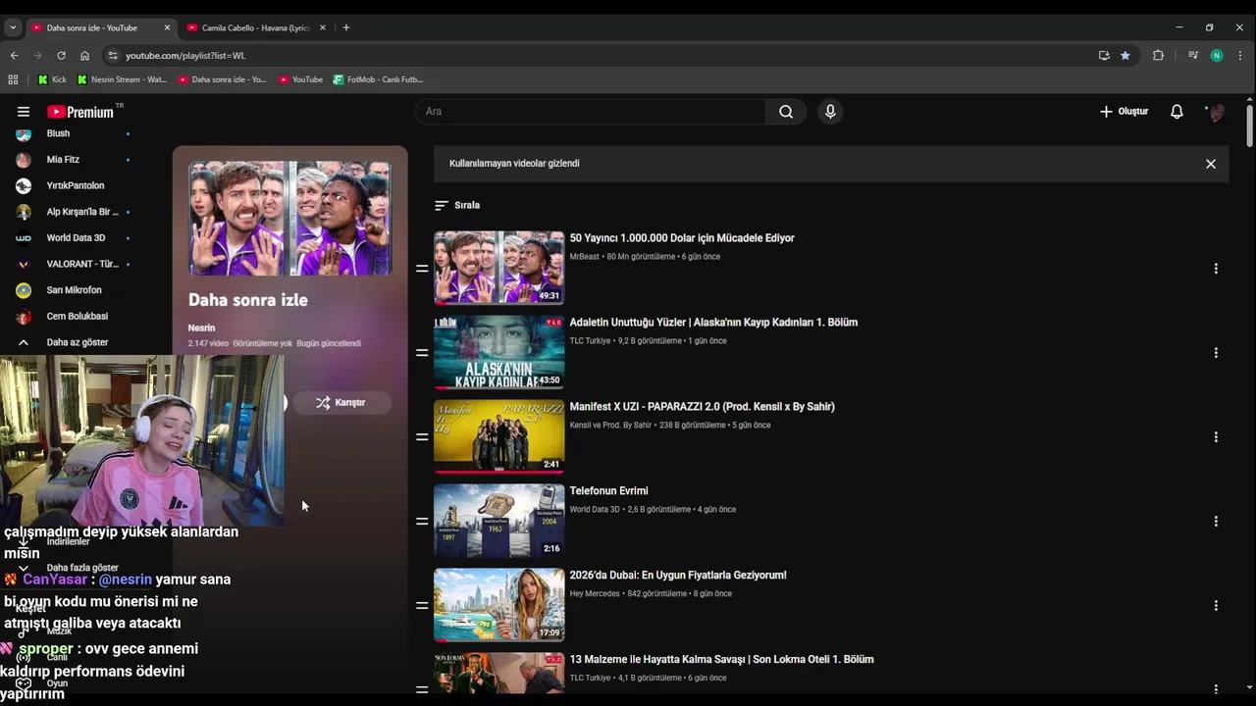Click the Nesrin playlist owner link
Viewport: 1256px width, 706px height.
(x=201, y=328)
